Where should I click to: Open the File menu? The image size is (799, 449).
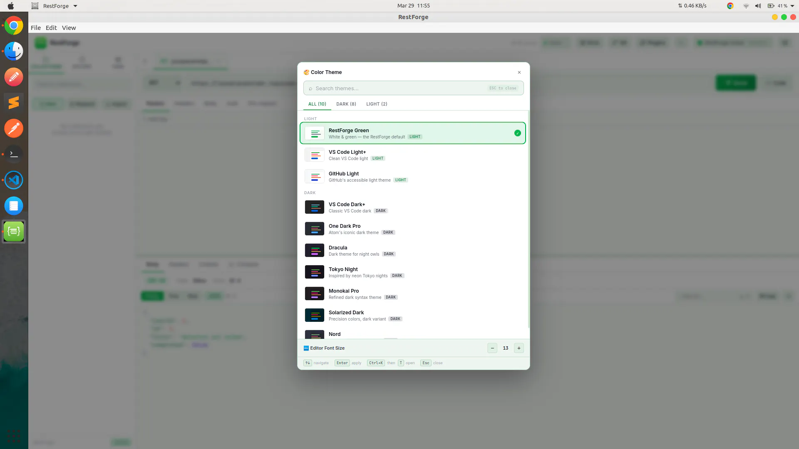36,28
